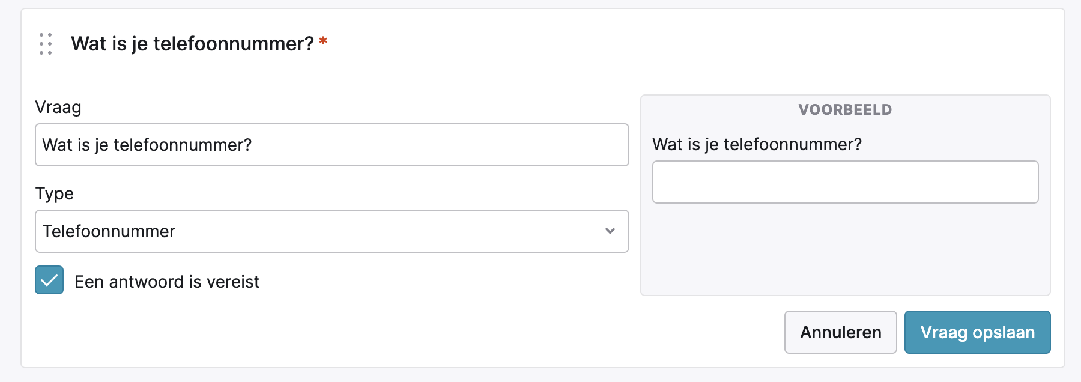Save the question with Vraag opslaan
The width and height of the screenshot is (1081, 382).
[x=977, y=332]
